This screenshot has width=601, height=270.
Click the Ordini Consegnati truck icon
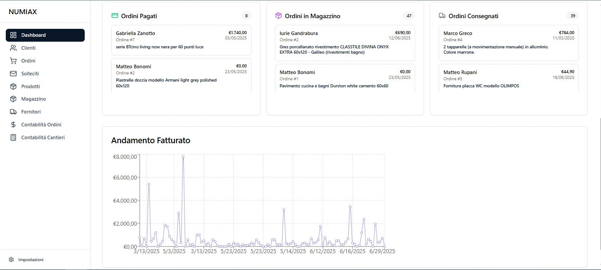pyautogui.click(x=442, y=16)
